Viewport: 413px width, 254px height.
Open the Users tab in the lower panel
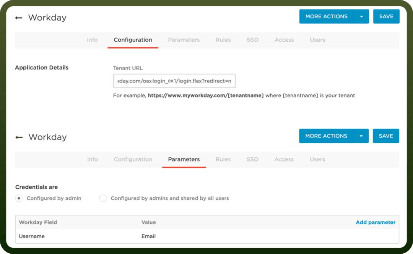click(317, 160)
